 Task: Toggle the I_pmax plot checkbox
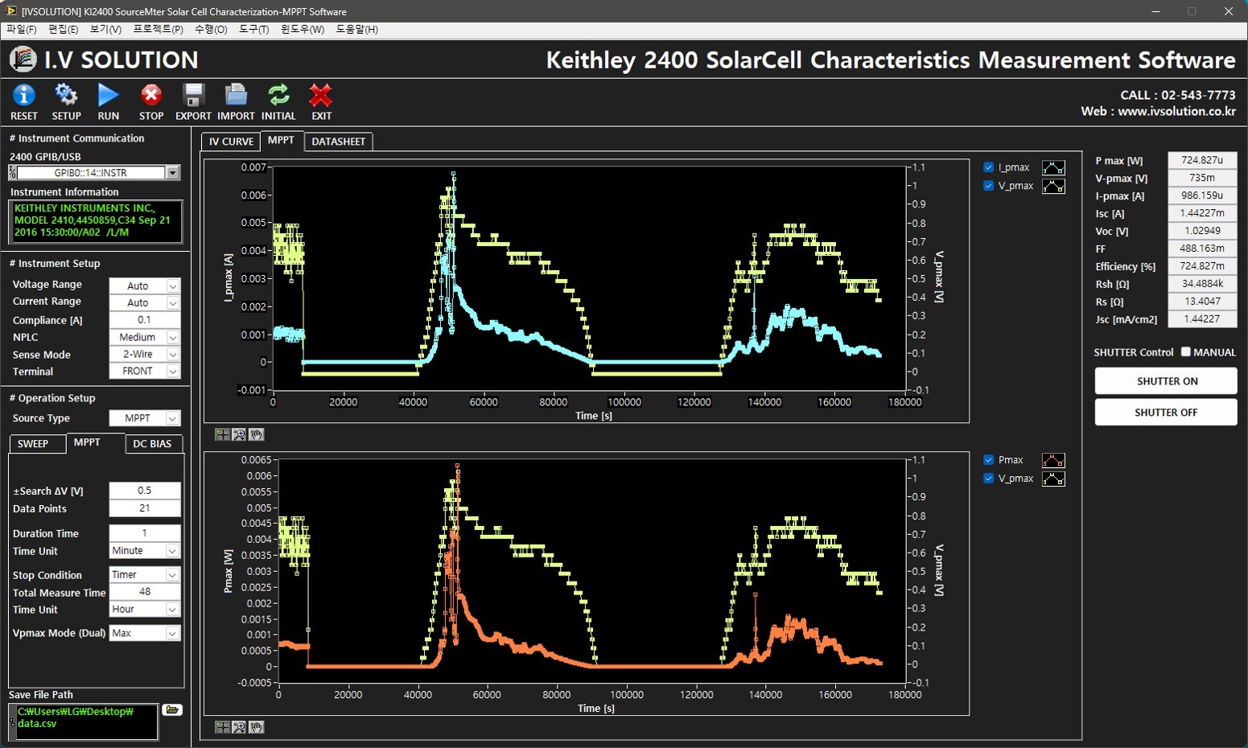989,167
